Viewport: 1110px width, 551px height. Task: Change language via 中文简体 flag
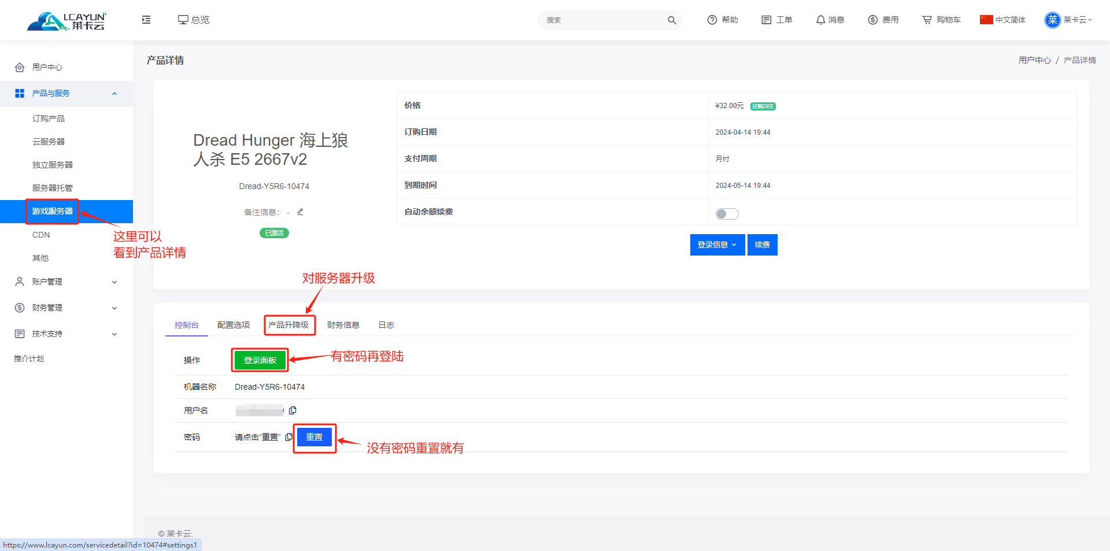point(1003,20)
